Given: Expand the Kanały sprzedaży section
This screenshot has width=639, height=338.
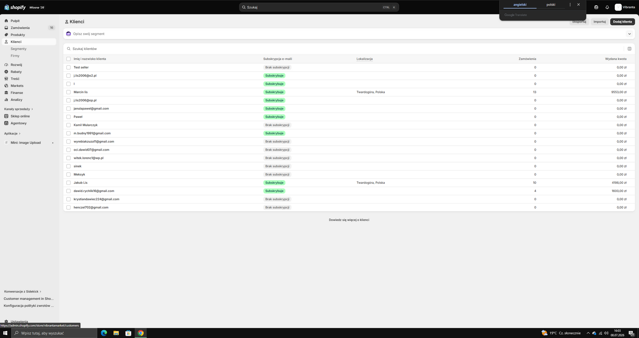Looking at the screenshot, I should [19, 109].
